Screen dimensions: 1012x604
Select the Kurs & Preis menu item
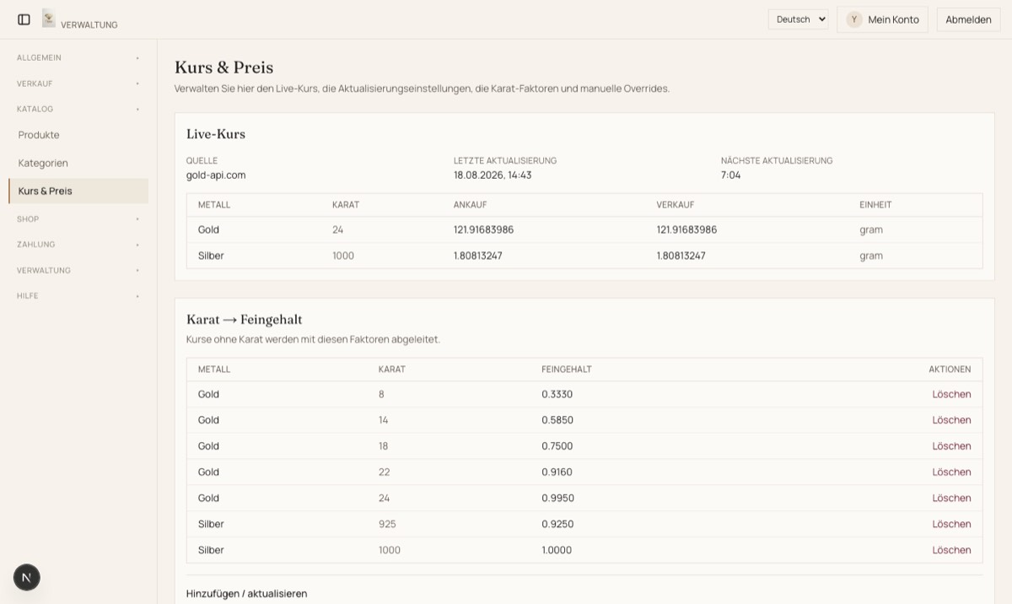pos(78,191)
